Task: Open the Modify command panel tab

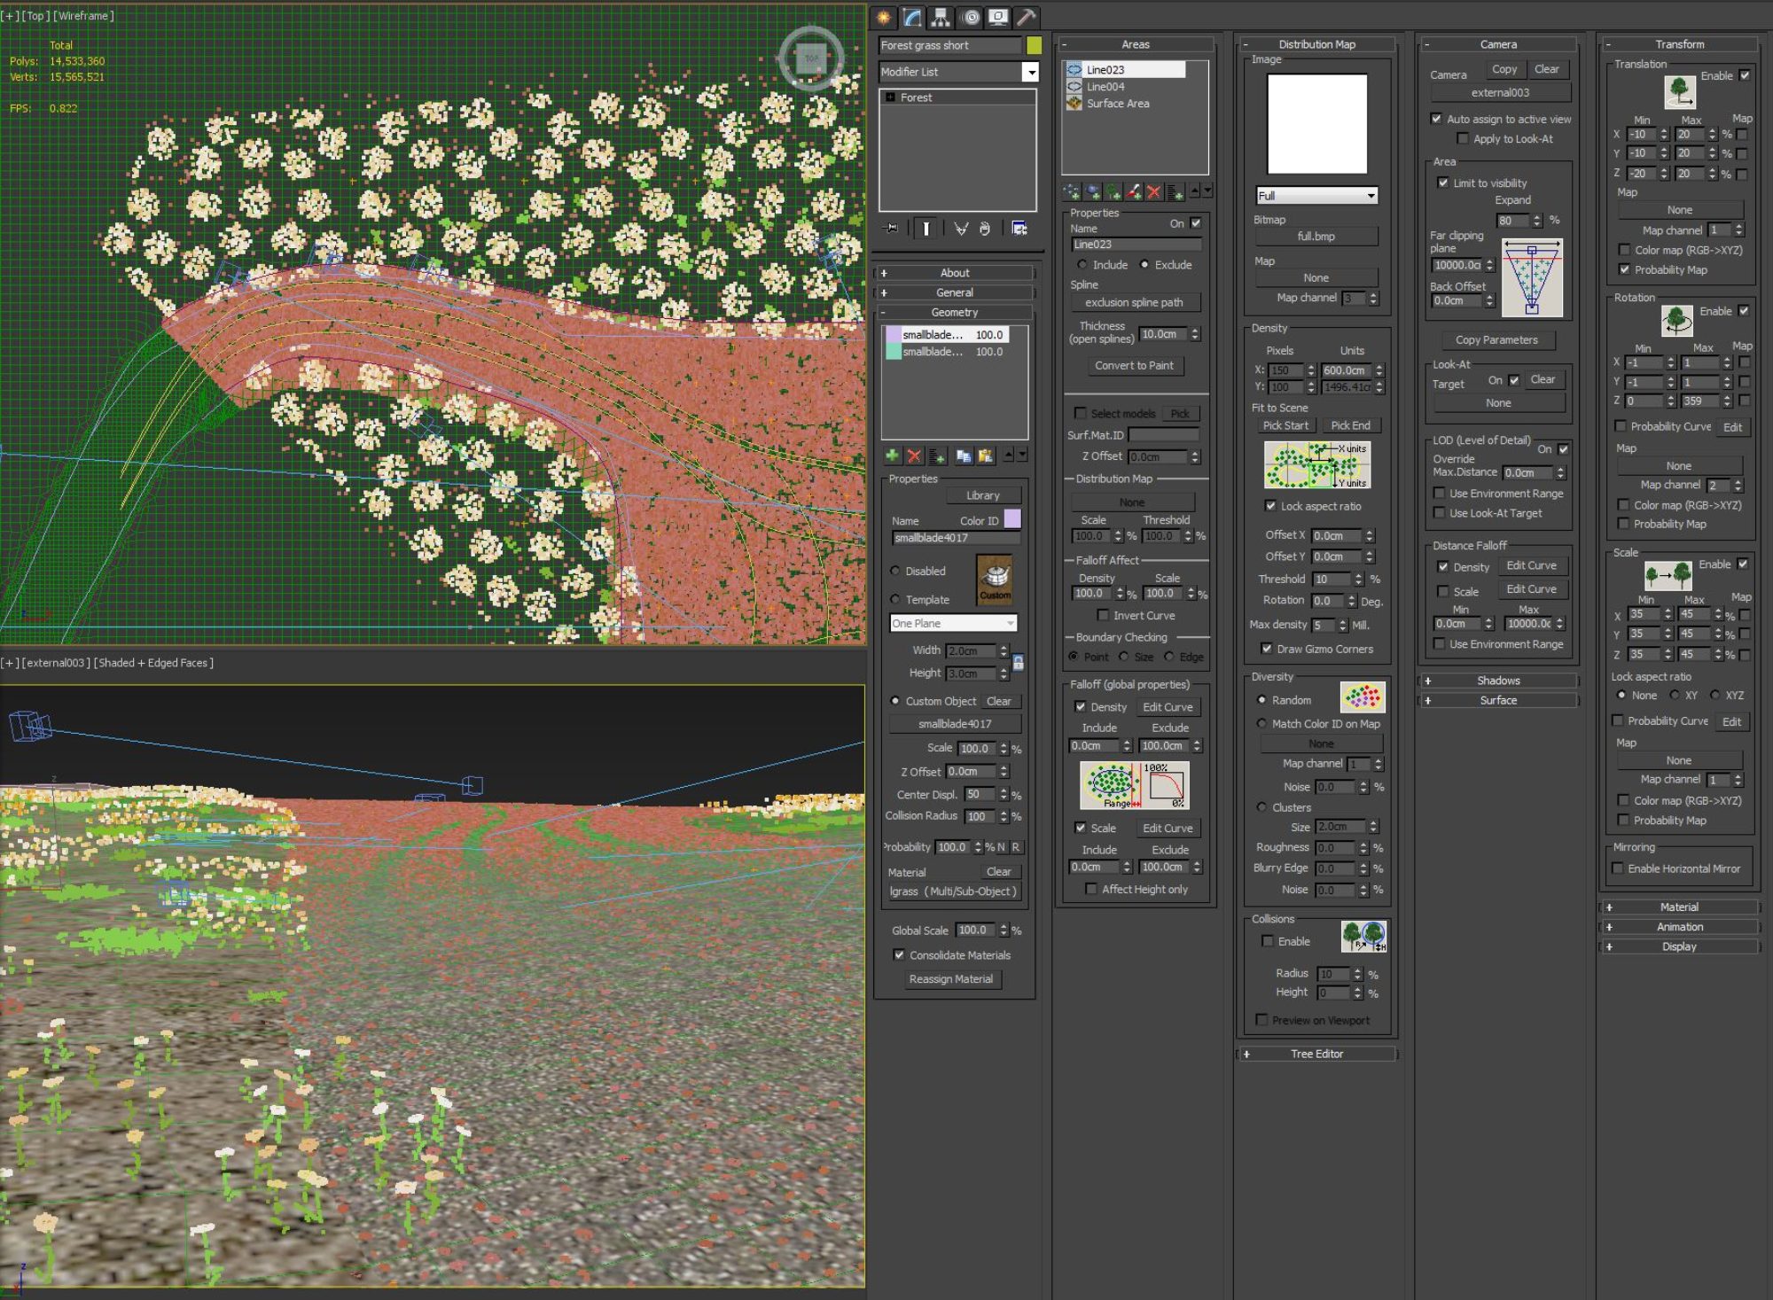Action: [x=912, y=17]
